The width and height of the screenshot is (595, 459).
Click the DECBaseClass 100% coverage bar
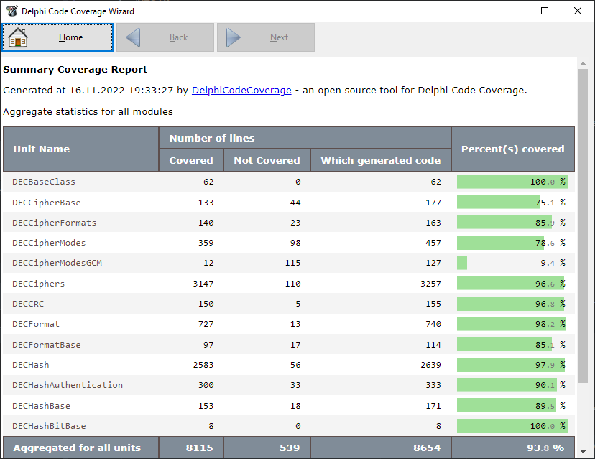(x=512, y=182)
